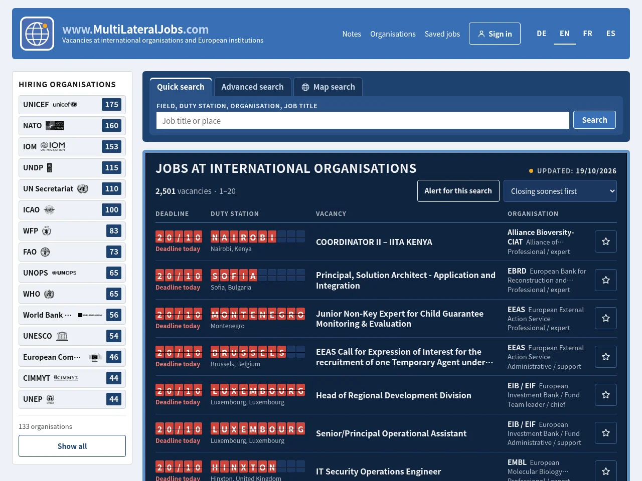The width and height of the screenshot is (642, 481).
Task: Open the Map search tab
Action: [328, 87]
